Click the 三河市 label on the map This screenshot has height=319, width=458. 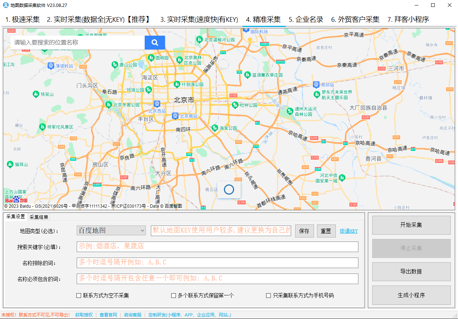point(396,68)
